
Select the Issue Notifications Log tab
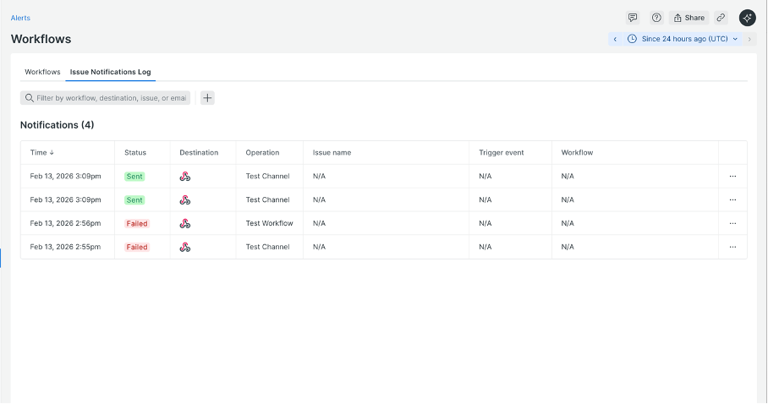pos(110,72)
